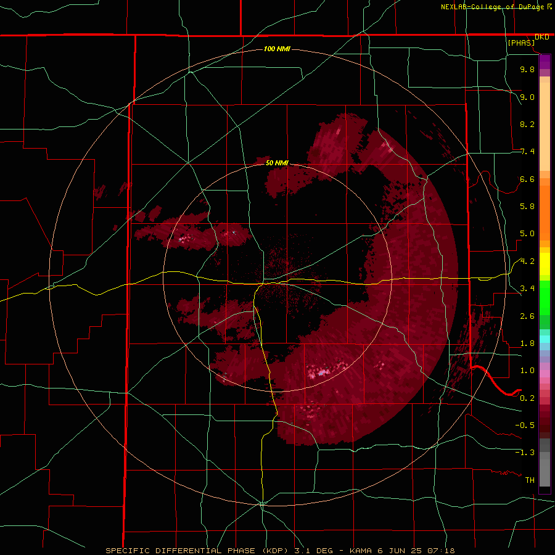Click the TH label on the scale

(x=530, y=480)
